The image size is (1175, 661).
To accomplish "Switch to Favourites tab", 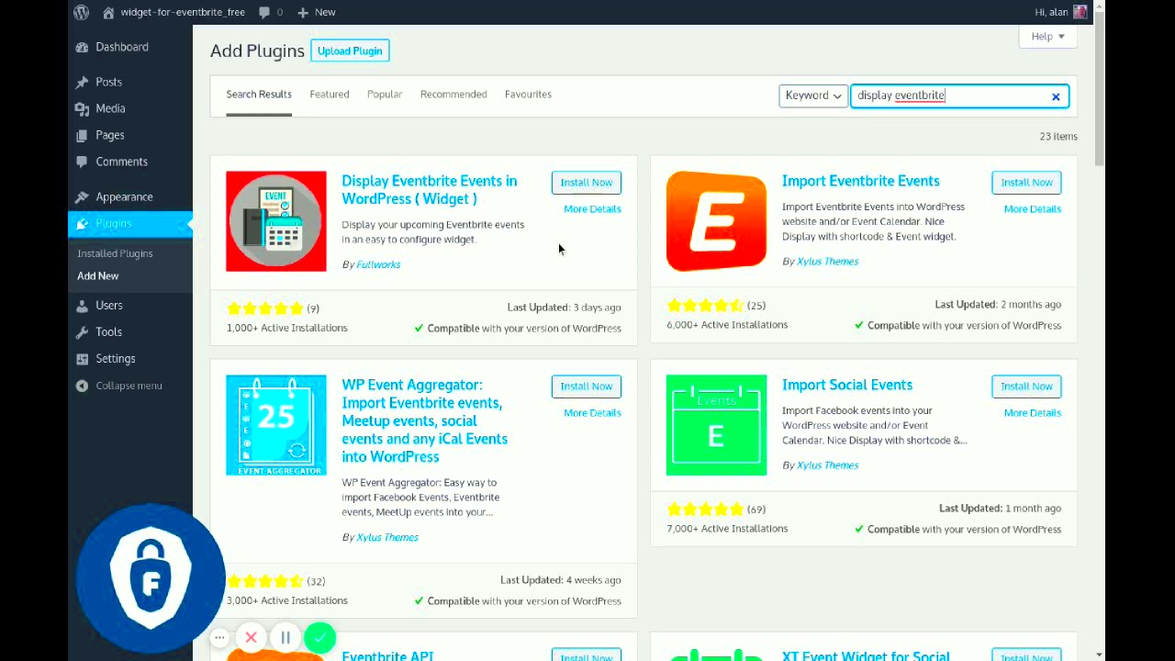I will tap(528, 95).
